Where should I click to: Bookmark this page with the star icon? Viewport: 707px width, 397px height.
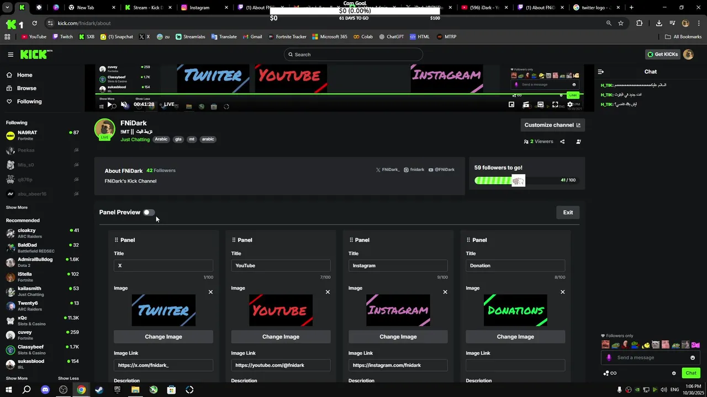[621, 23]
